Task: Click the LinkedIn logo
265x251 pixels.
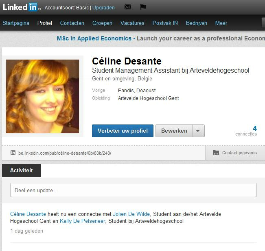Action: coord(21,7)
